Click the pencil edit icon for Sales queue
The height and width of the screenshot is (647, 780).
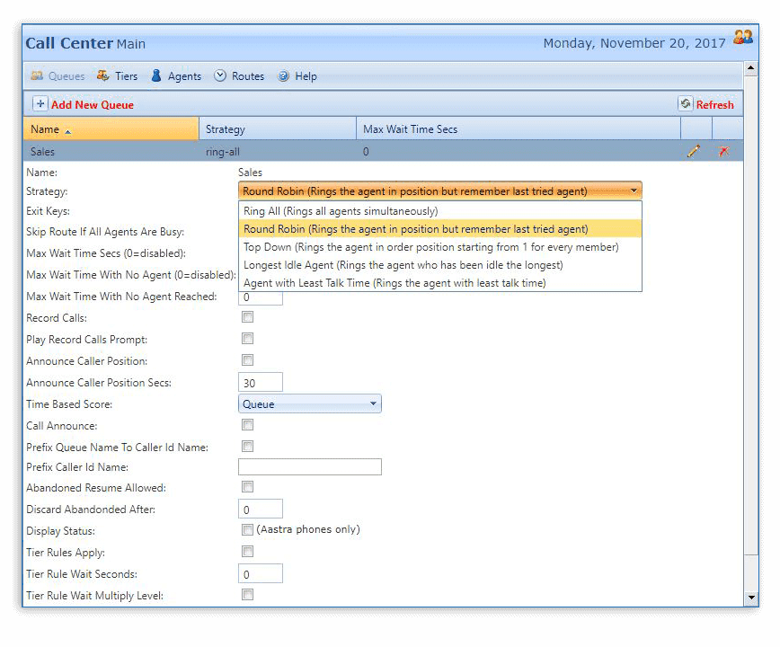693,152
